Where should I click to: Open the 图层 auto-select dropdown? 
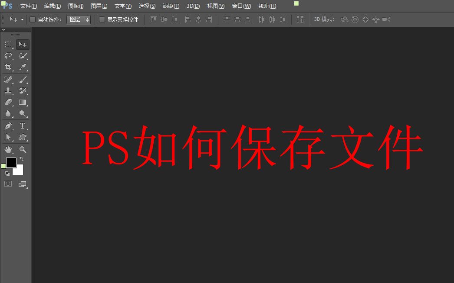coord(79,19)
